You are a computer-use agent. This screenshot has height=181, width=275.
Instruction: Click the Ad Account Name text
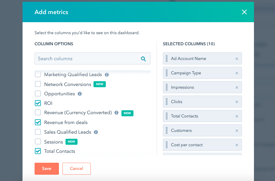(188, 58)
